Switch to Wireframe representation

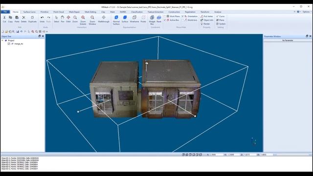[134, 19]
